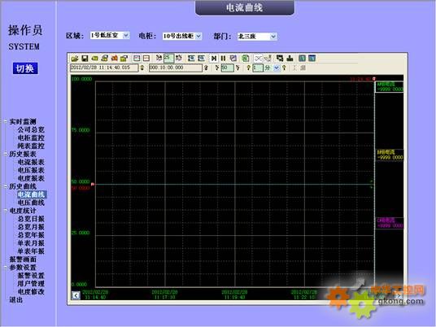
Task: Click the green export-sheet icon
Action: click(x=245, y=58)
